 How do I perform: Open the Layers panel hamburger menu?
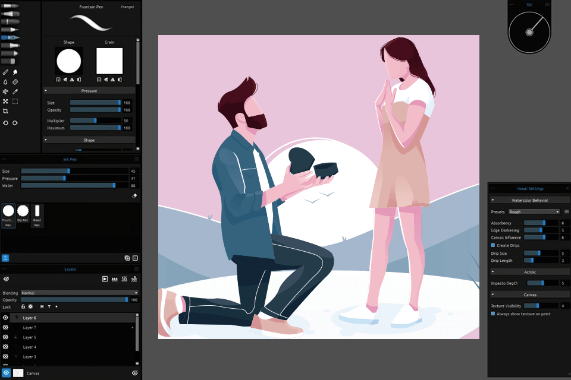pos(136,269)
